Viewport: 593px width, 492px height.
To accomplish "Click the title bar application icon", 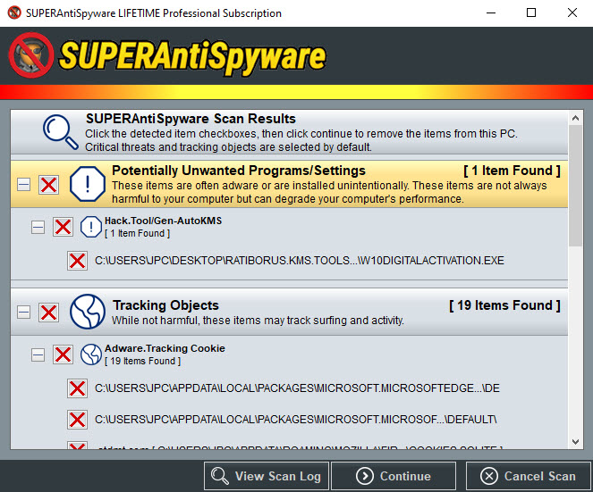I will [x=14, y=13].
